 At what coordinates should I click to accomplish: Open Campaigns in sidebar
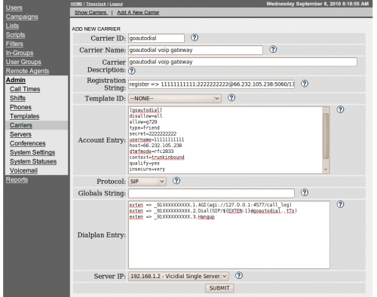pyautogui.click(x=22, y=17)
